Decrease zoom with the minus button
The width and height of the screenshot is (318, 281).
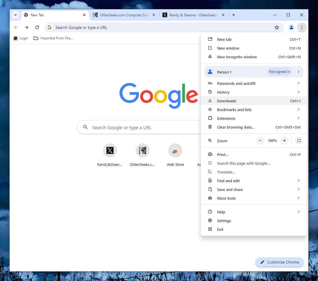coord(260,140)
